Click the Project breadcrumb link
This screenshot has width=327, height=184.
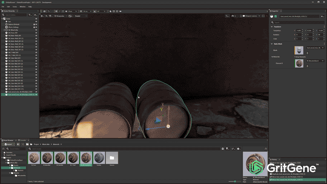[36, 144]
